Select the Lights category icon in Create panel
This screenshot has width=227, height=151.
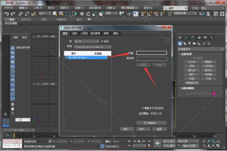tap(189, 43)
